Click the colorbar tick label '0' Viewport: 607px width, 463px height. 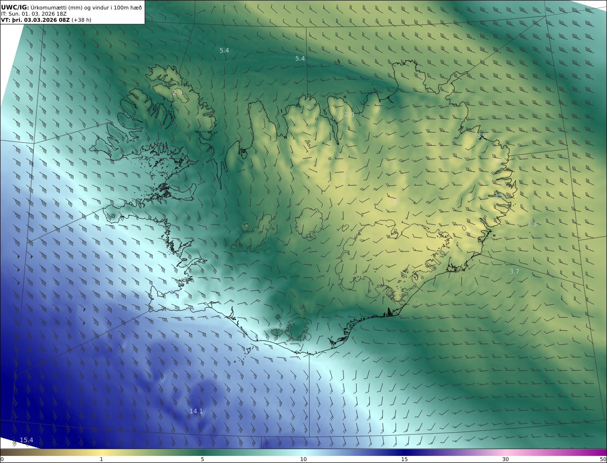[x=2, y=459]
